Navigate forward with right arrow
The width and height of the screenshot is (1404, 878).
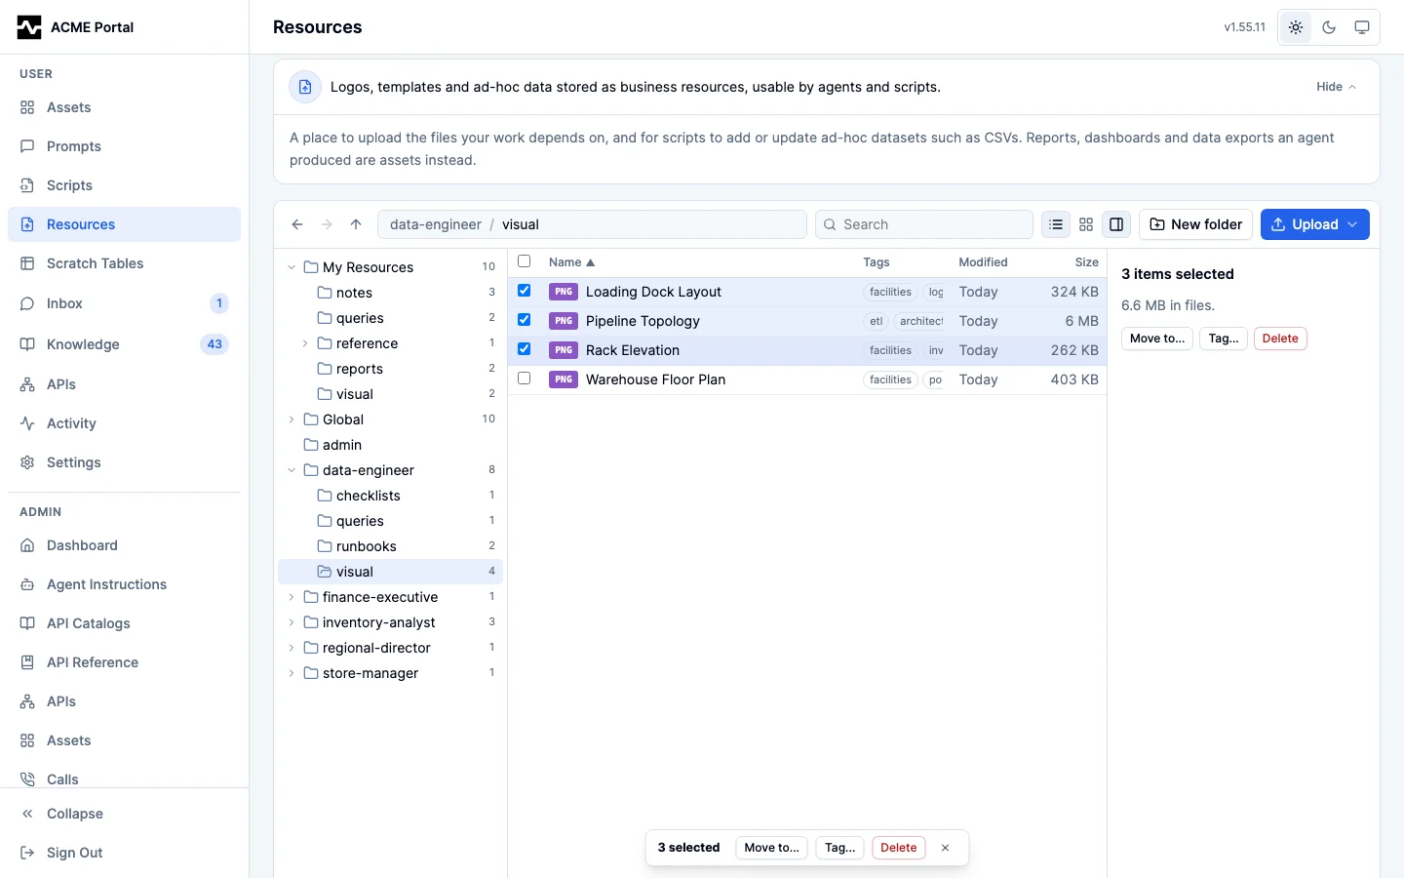tap(327, 224)
